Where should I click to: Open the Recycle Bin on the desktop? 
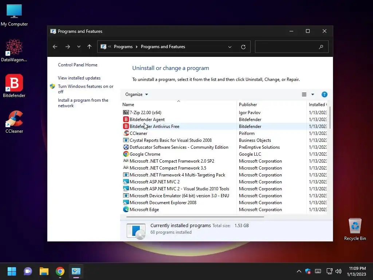coord(355,229)
